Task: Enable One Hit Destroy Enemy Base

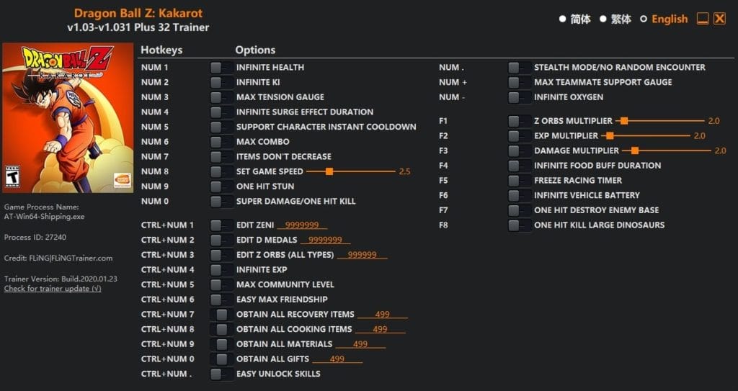Action: (x=519, y=210)
